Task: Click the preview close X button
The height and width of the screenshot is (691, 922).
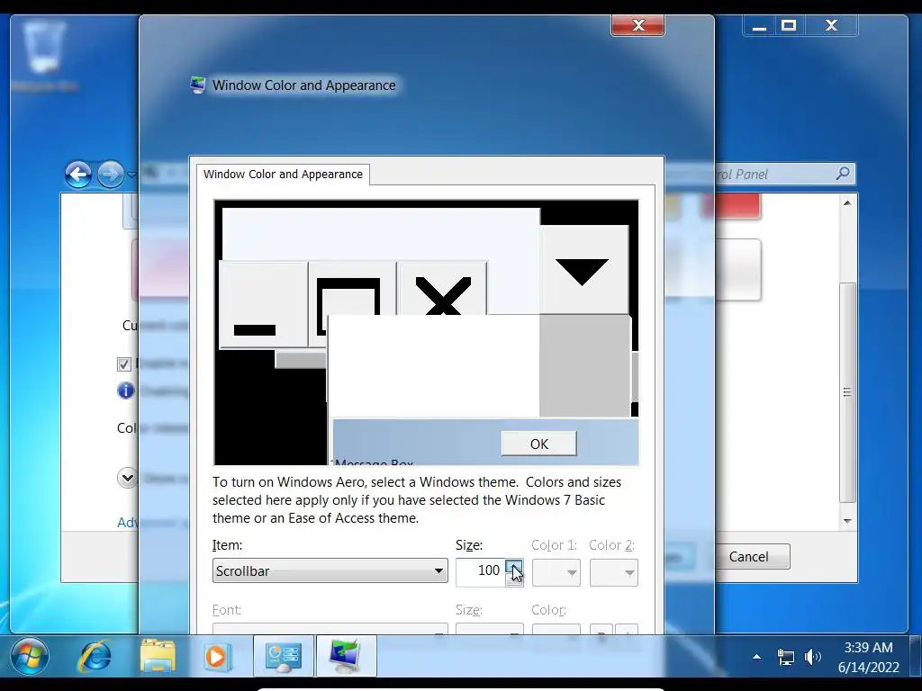Action: 442,289
